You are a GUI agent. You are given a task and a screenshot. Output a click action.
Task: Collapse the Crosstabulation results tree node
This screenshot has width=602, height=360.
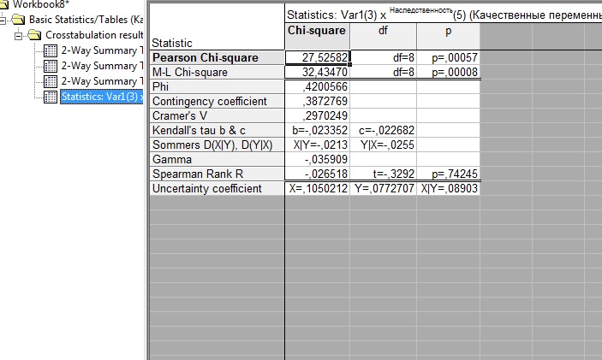18,36
